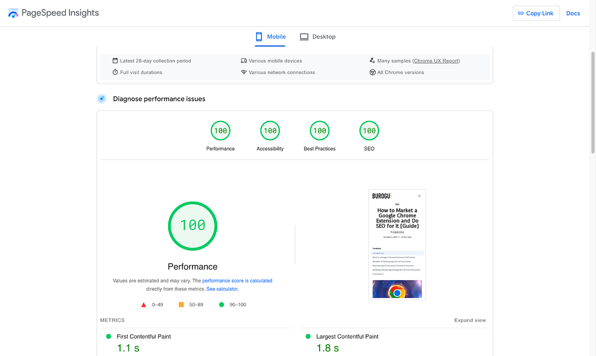596x356 pixels.
Task: Click the Largest Contentful Paint metric label
Action: (347, 336)
